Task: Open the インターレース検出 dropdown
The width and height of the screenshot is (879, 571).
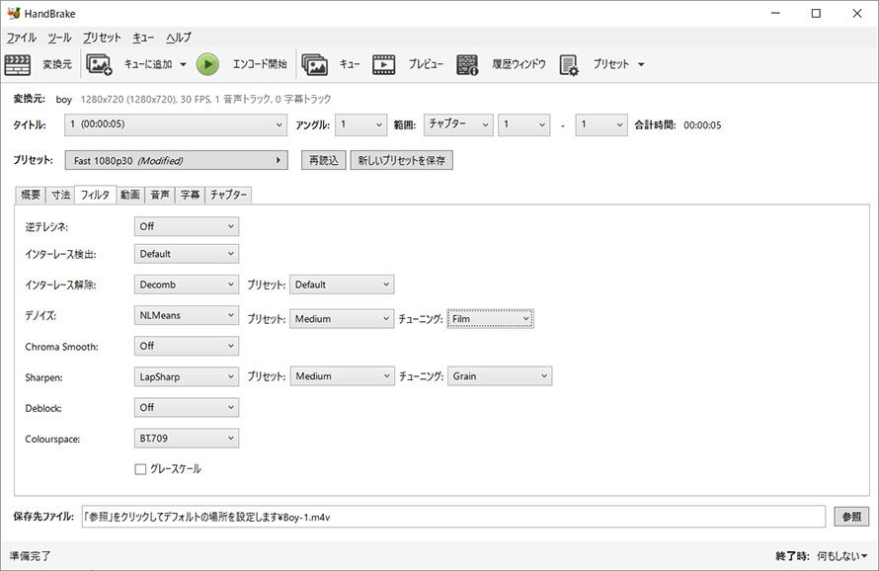Action: tap(186, 254)
